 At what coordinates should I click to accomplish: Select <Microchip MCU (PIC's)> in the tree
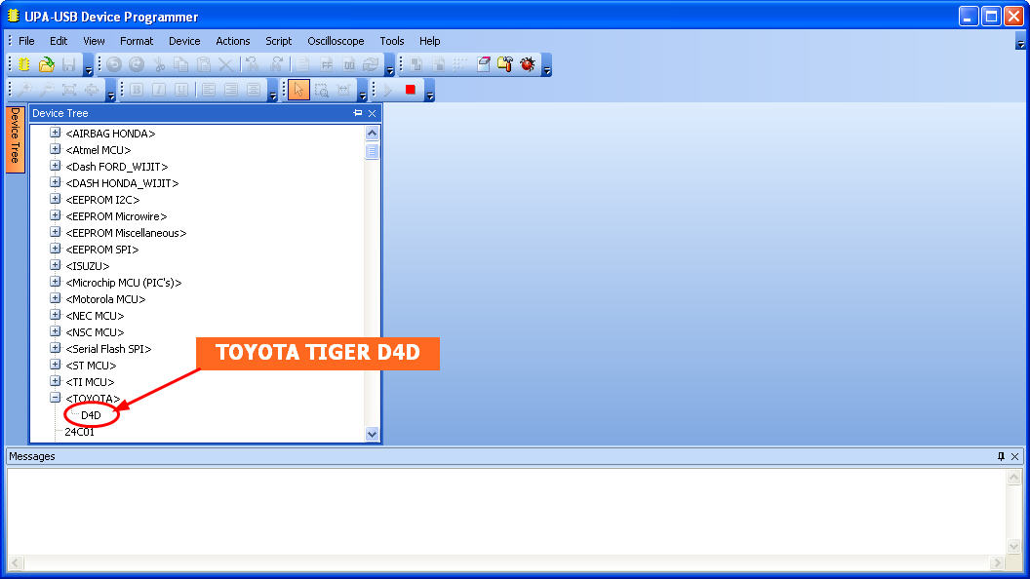pyautogui.click(x=124, y=283)
